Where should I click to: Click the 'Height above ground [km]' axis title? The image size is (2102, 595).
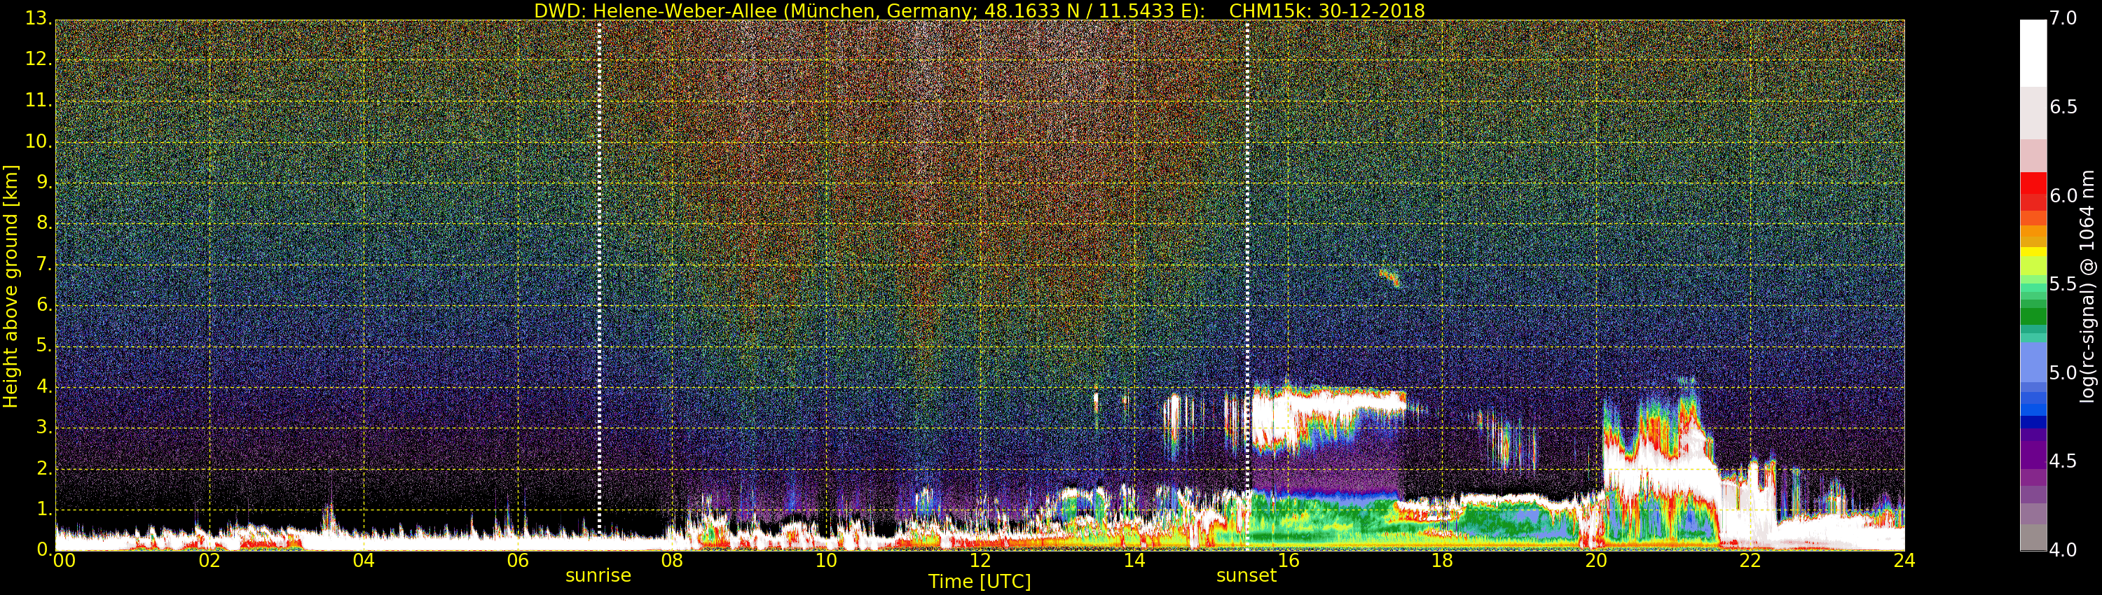pos(11,286)
